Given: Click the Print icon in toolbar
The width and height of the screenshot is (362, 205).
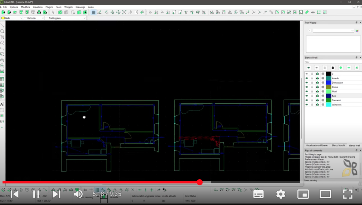Looking at the screenshot, I should coord(39,12).
